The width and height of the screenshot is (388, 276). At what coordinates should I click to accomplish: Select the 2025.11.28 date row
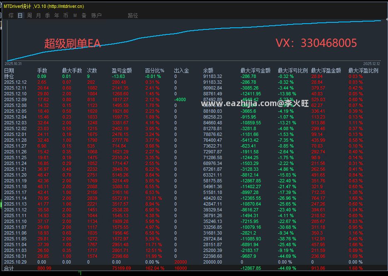pos(194,140)
